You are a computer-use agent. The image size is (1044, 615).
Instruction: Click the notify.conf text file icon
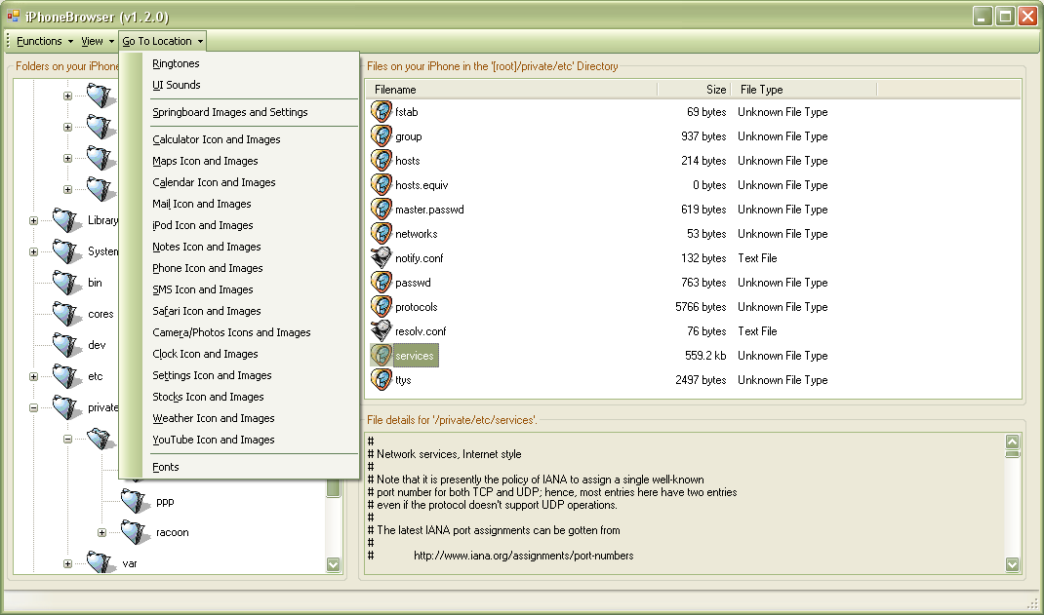(x=381, y=258)
